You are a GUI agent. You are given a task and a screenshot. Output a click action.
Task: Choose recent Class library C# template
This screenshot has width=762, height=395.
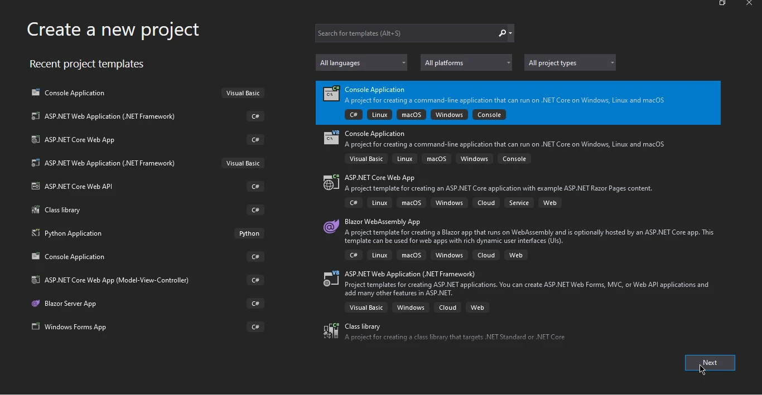[x=62, y=210]
